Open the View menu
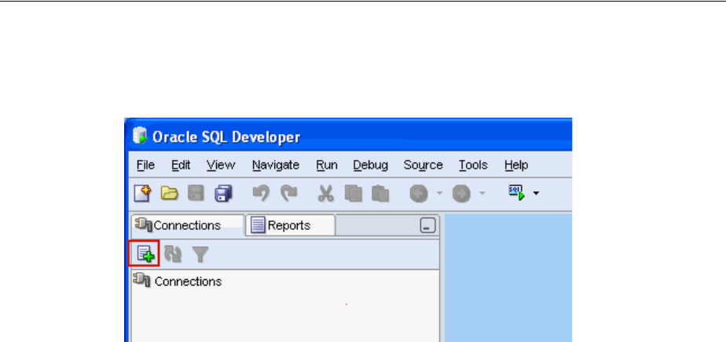726x342 pixels. coord(220,165)
